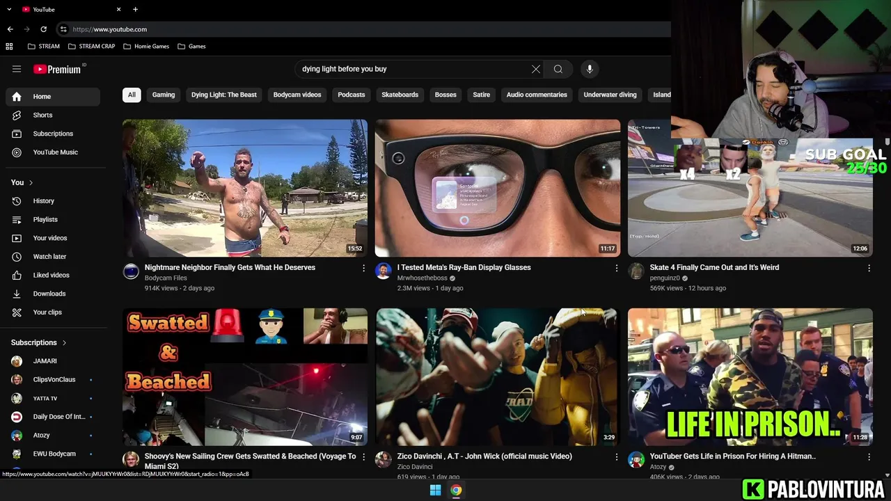Open Your videos
Image resolution: width=891 pixels, height=501 pixels.
[53, 238]
